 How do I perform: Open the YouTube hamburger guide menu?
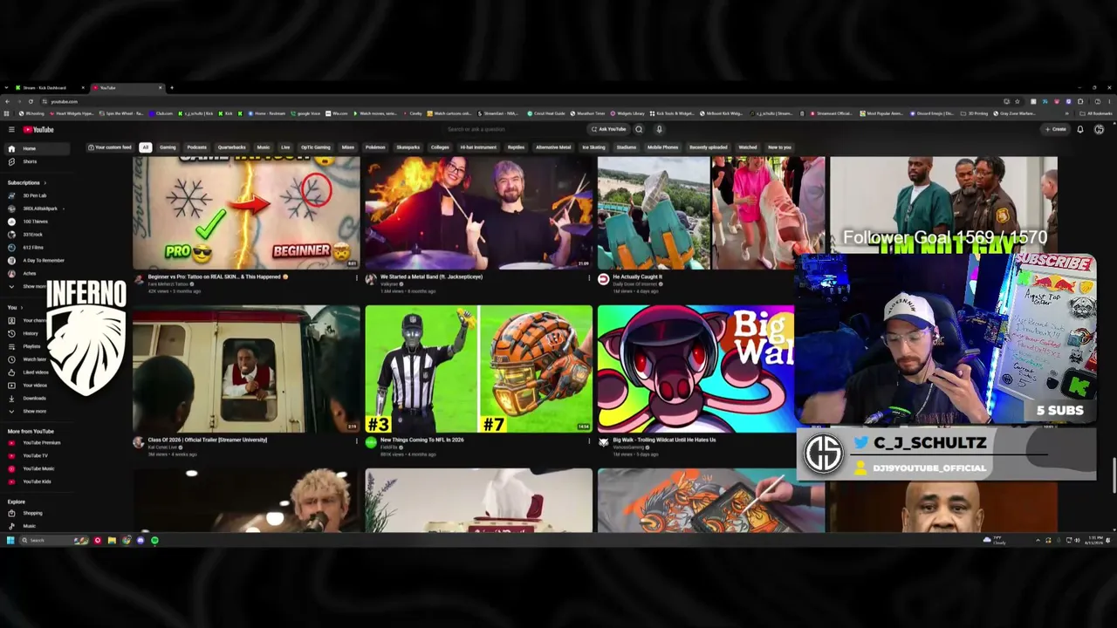pos(11,130)
